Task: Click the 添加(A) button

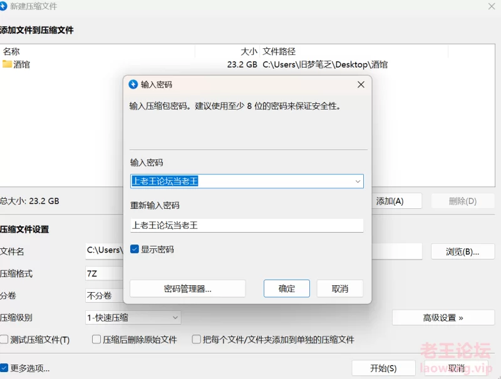Action: tap(396, 201)
